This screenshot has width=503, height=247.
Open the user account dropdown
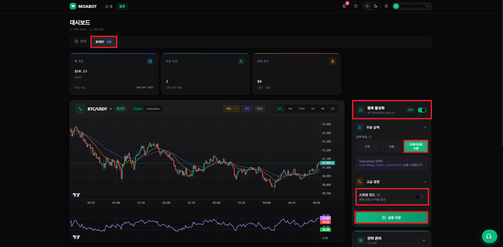pos(412,6)
